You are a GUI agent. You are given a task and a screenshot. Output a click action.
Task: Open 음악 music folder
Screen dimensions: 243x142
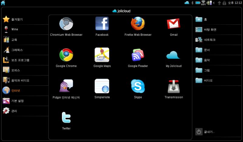[x=218, y=60]
